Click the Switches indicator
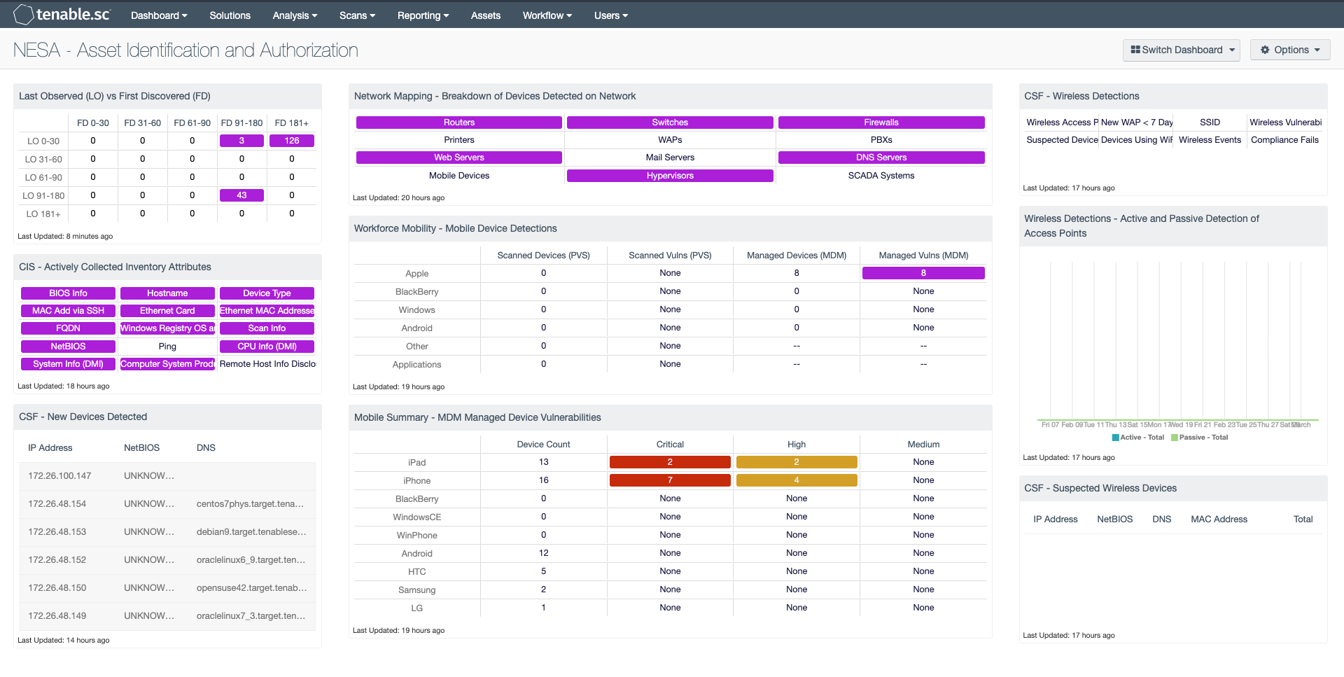Viewport: 1344px width, 677px height. click(670, 123)
